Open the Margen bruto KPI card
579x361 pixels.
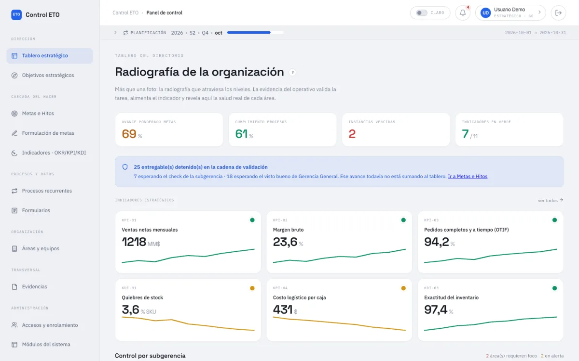[339, 242]
